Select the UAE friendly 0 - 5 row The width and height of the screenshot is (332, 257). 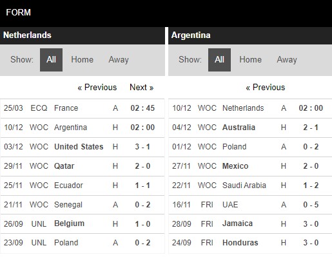[250, 205]
